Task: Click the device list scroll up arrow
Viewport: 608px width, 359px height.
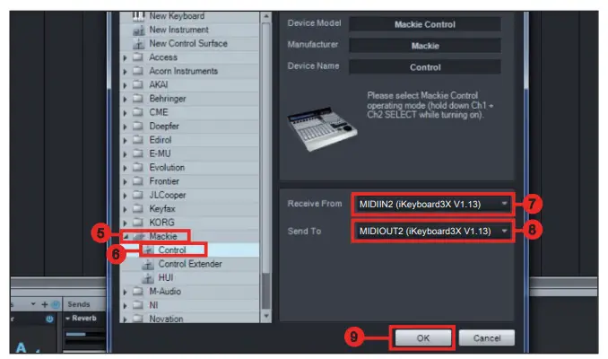Action: tap(266, 16)
